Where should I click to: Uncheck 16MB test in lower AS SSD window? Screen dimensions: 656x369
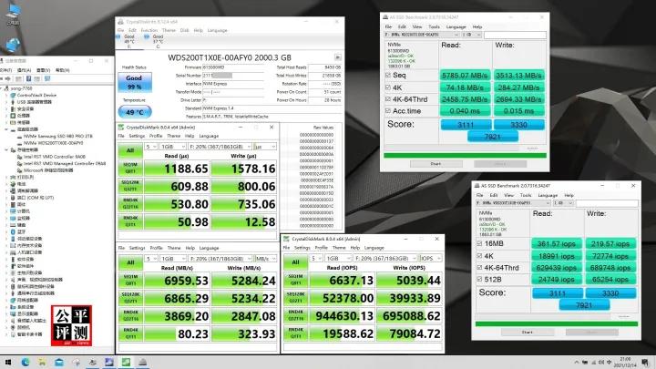click(x=479, y=243)
